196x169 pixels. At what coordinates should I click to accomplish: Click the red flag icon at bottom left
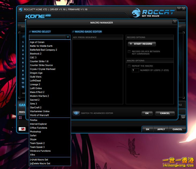coord(22,129)
